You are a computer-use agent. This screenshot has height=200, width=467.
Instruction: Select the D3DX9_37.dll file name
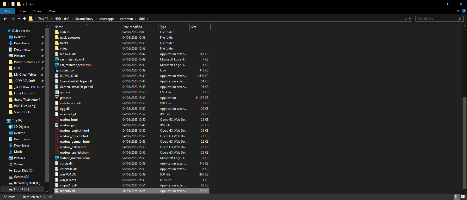[69, 76]
